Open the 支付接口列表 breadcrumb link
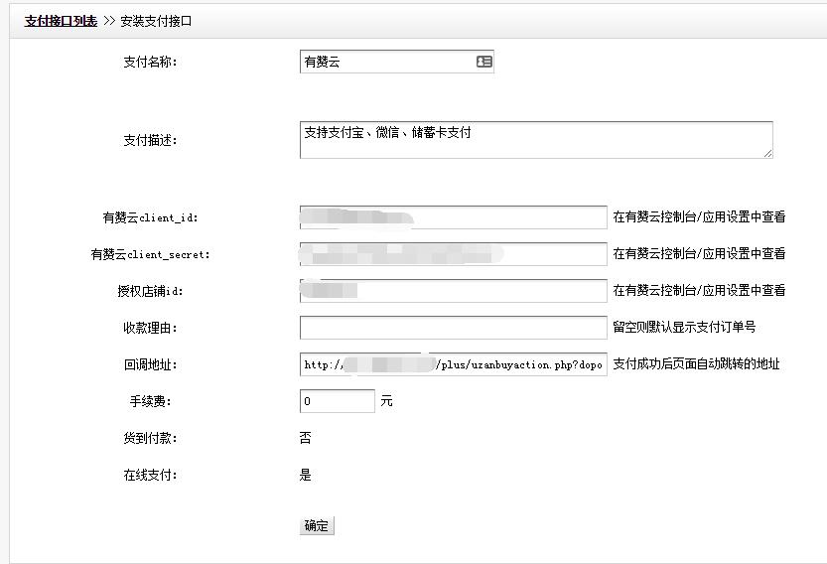The width and height of the screenshot is (827, 564). (61, 20)
